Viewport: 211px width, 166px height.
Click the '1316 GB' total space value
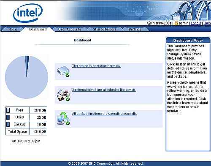40,132
